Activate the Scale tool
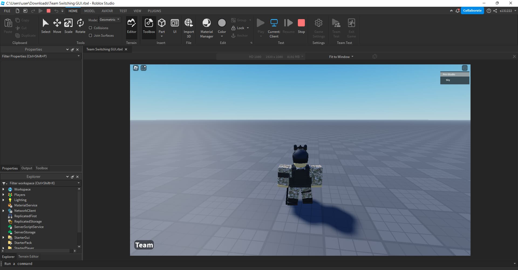The height and width of the screenshot is (270, 518). click(x=68, y=26)
